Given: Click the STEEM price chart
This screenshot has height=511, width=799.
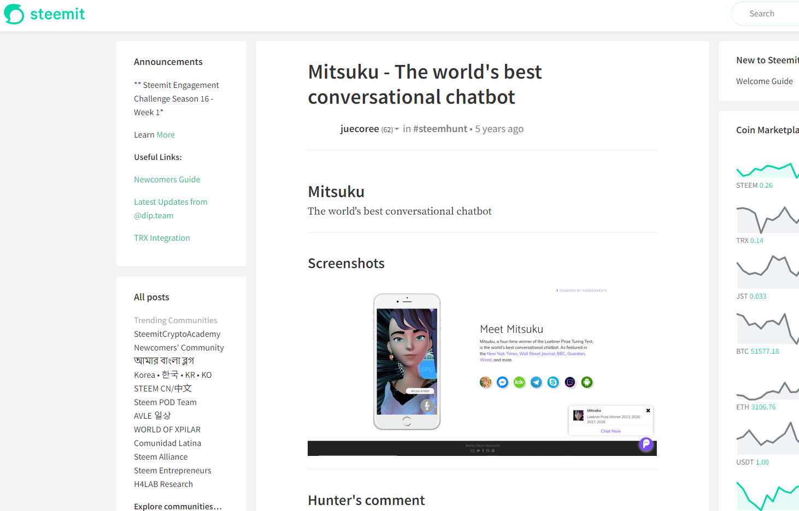Looking at the screenshot, I should (x=767, y=170).
